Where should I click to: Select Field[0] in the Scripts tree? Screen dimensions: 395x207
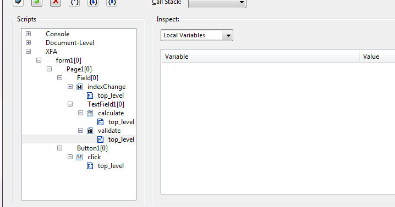click(x=87, y=78)
